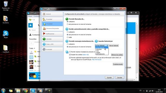Open the Saber más cookies link
This screenshot has width=166, height=93.
pyautogui.click(x=86, y=55)
